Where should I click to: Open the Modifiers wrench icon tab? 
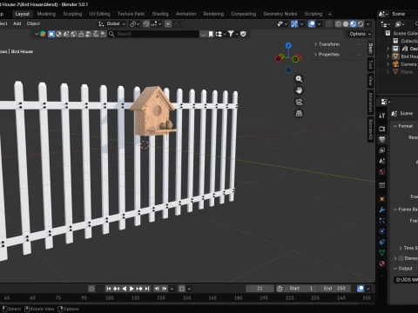(x=382, y=210)
